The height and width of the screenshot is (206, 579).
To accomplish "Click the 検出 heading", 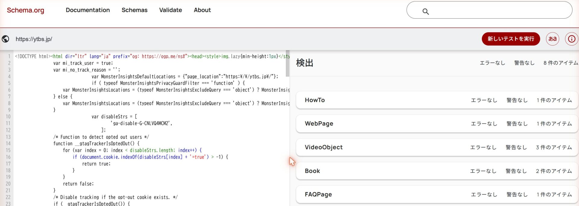I will tap(305, 63).
